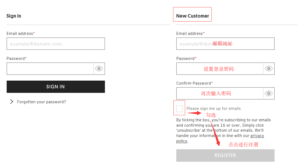298x166 pixels.
Task: Click the New Customer heading
Action: 193,16
